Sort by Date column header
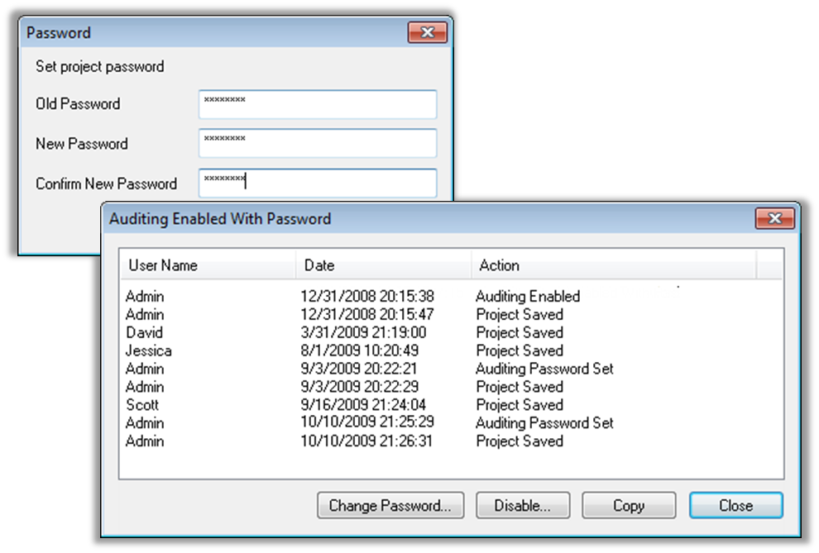The height and width of the screenshot is (553, 819). point(383,265)
